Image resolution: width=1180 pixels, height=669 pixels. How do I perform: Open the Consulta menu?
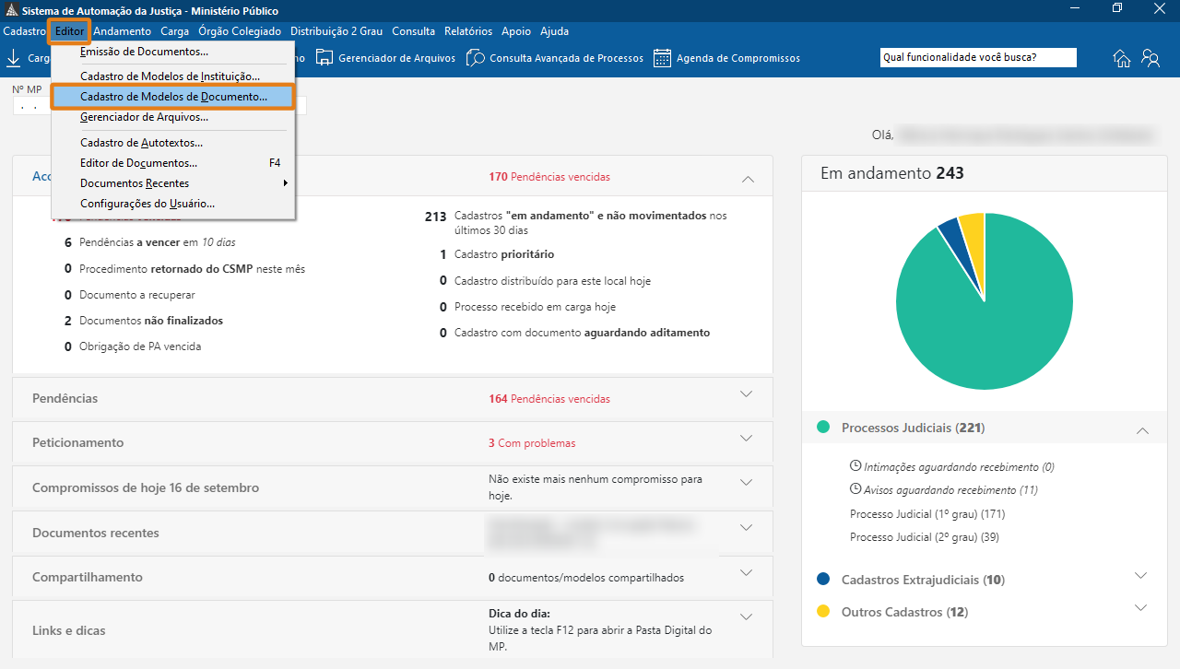pyautogui.click(x=413, y=31)
